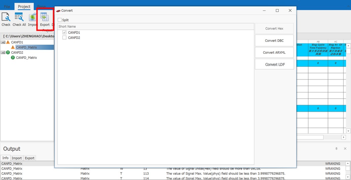Click the Output list scrollbar down arrow
The width and height of the screenshot is (351, 180).
click(348, 177)
